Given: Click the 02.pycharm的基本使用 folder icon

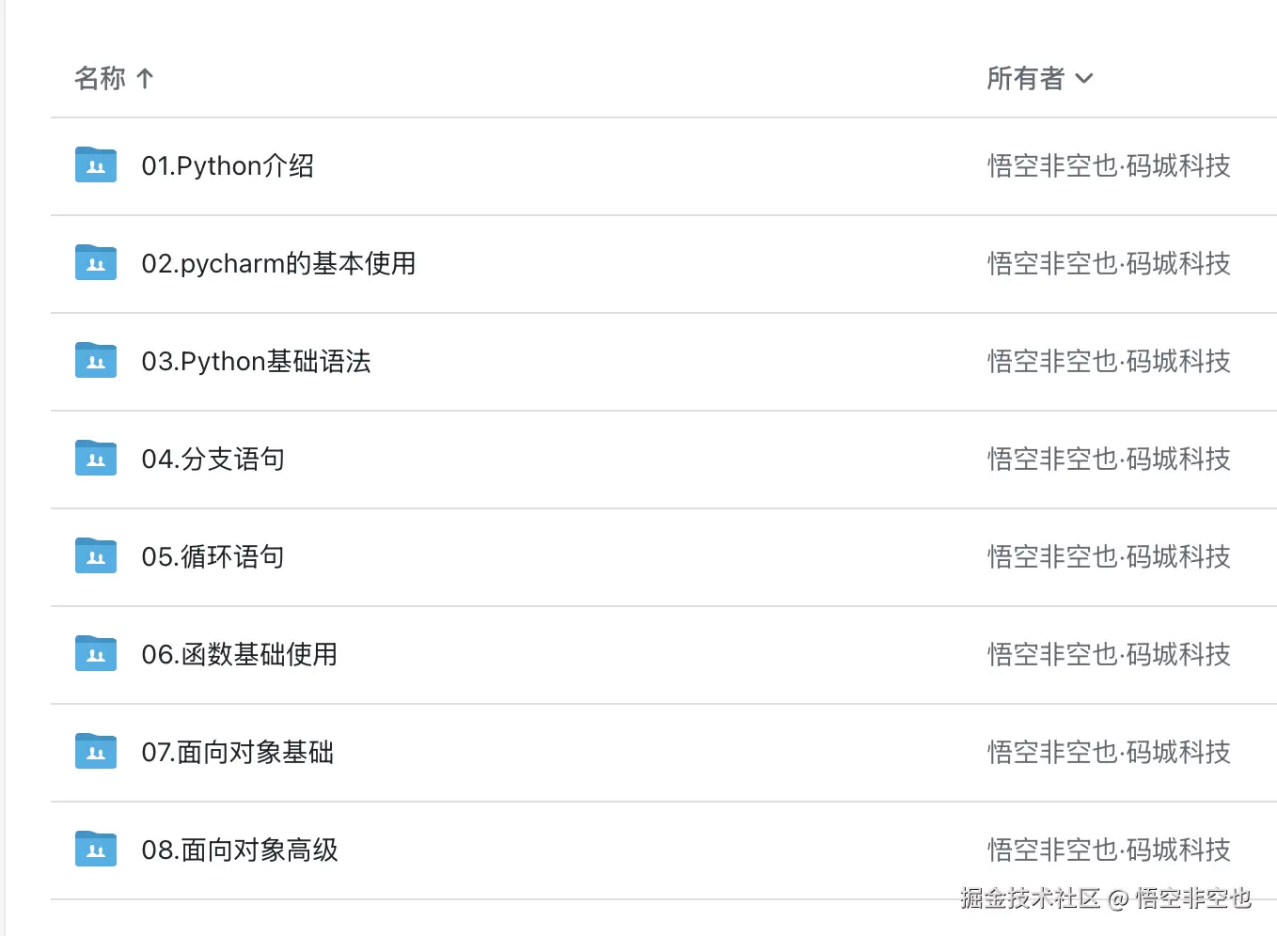Looking at the screenshot, I should pos(96,263).
